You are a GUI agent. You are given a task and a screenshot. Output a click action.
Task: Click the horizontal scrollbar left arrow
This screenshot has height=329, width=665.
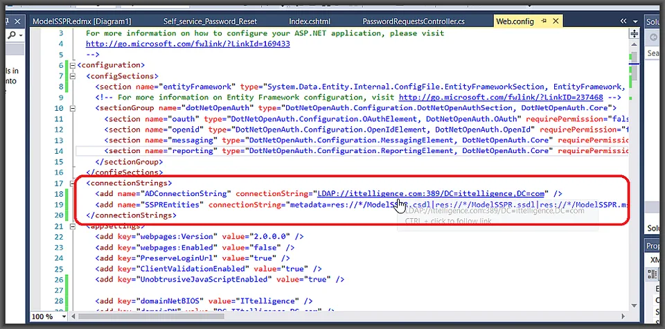(74, 317)
